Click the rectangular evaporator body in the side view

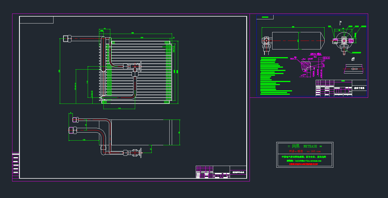pyautogui.click(x=141, y=133)
